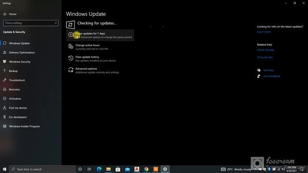Screen dimensions: 308x173
Task: Click the search magnifier in Find a setting
Action: coord(56,23)
